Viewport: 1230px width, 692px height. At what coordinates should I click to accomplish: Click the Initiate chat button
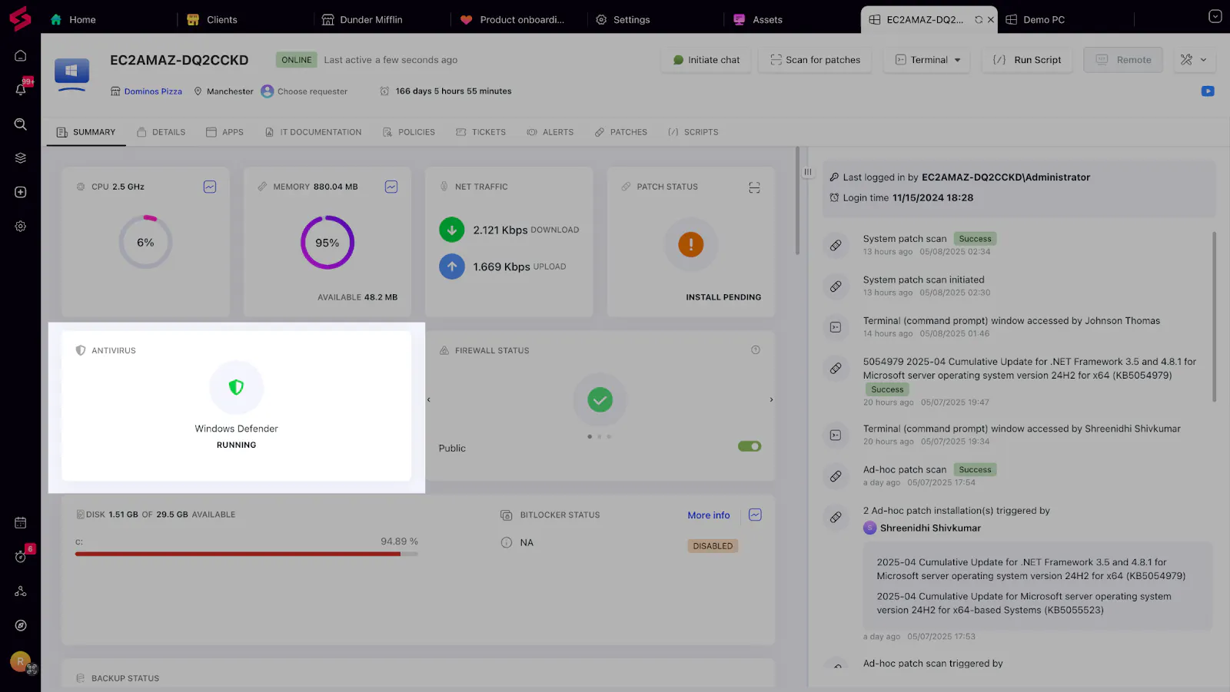click(706, 60)
